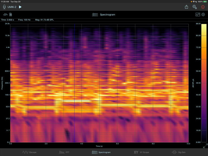Screen dimensions: 208x156
Task: Check the battery indicator in status bar
Action: (x=205, y=1)
